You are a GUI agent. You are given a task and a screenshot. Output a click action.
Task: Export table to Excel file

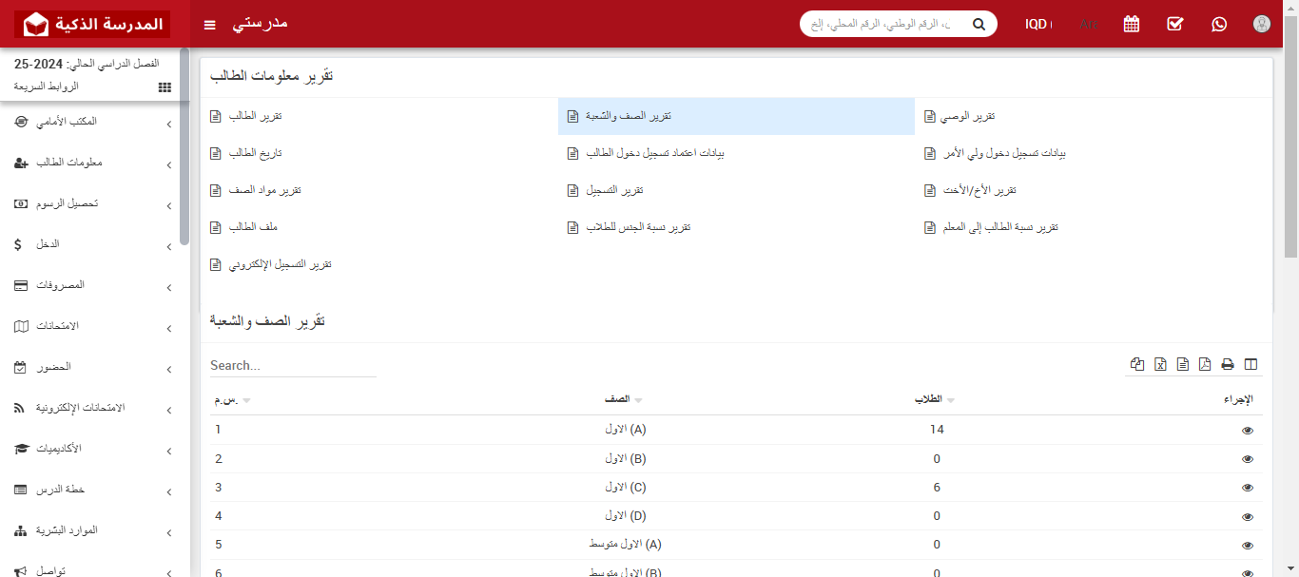(1160, 364)
